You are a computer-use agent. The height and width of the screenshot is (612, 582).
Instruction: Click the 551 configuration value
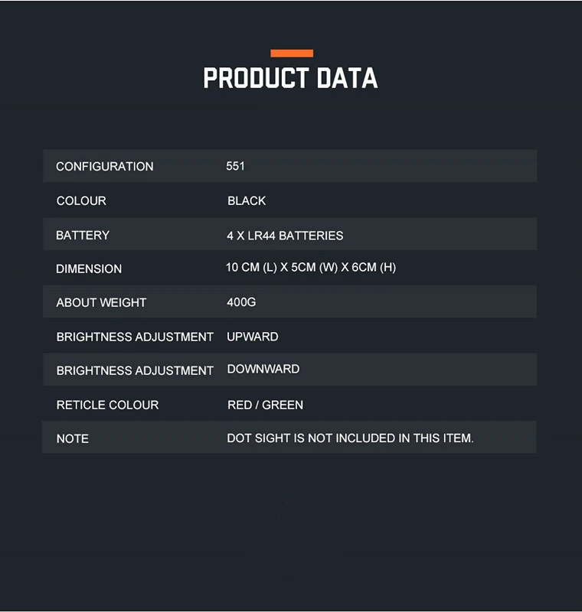pos(236,166)
